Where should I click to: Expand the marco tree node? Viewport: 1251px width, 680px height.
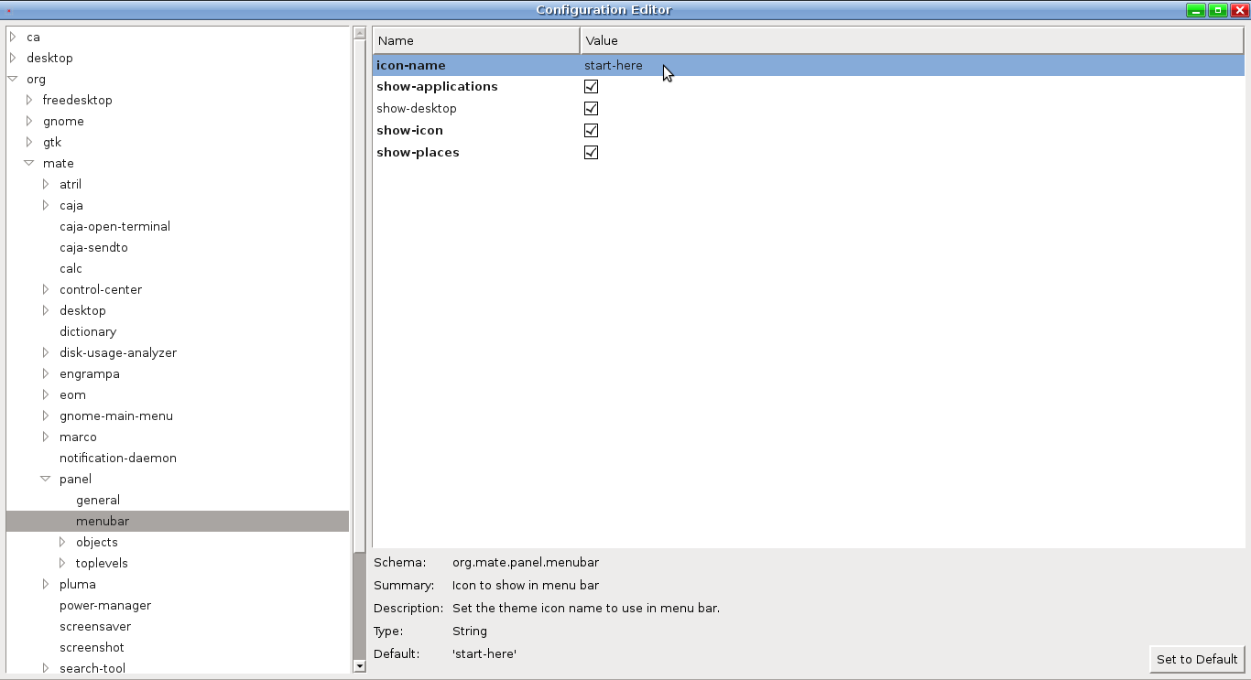46,437
